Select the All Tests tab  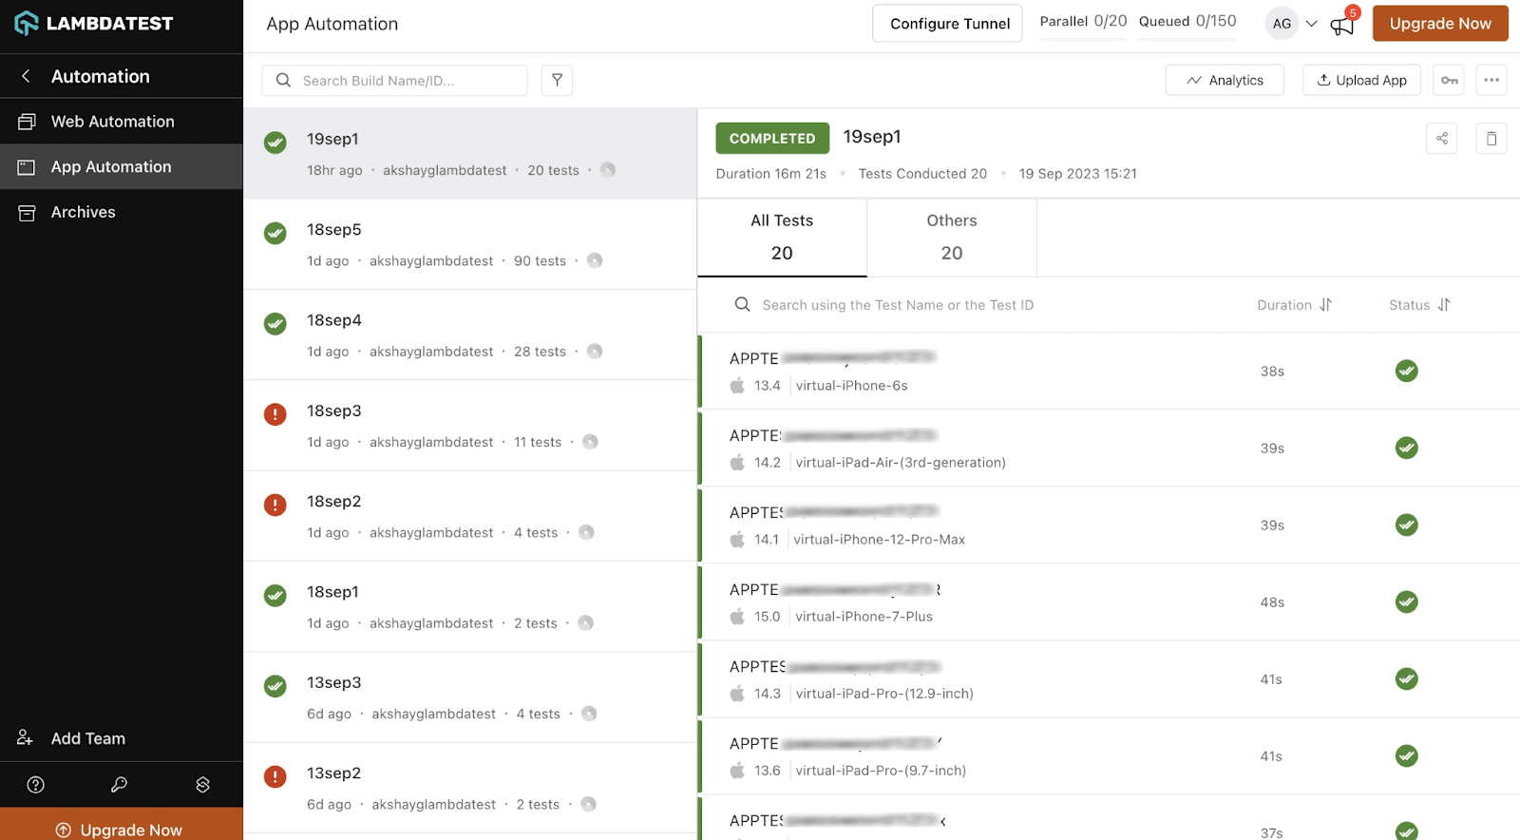[782, 237]
